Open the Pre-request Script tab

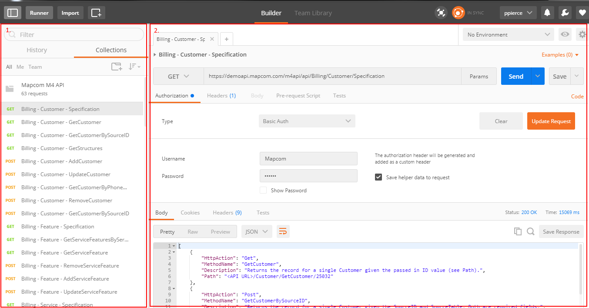pos(298,96)
